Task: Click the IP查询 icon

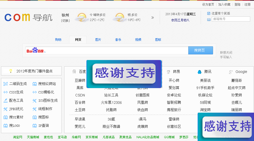Action: pos(35,126)
